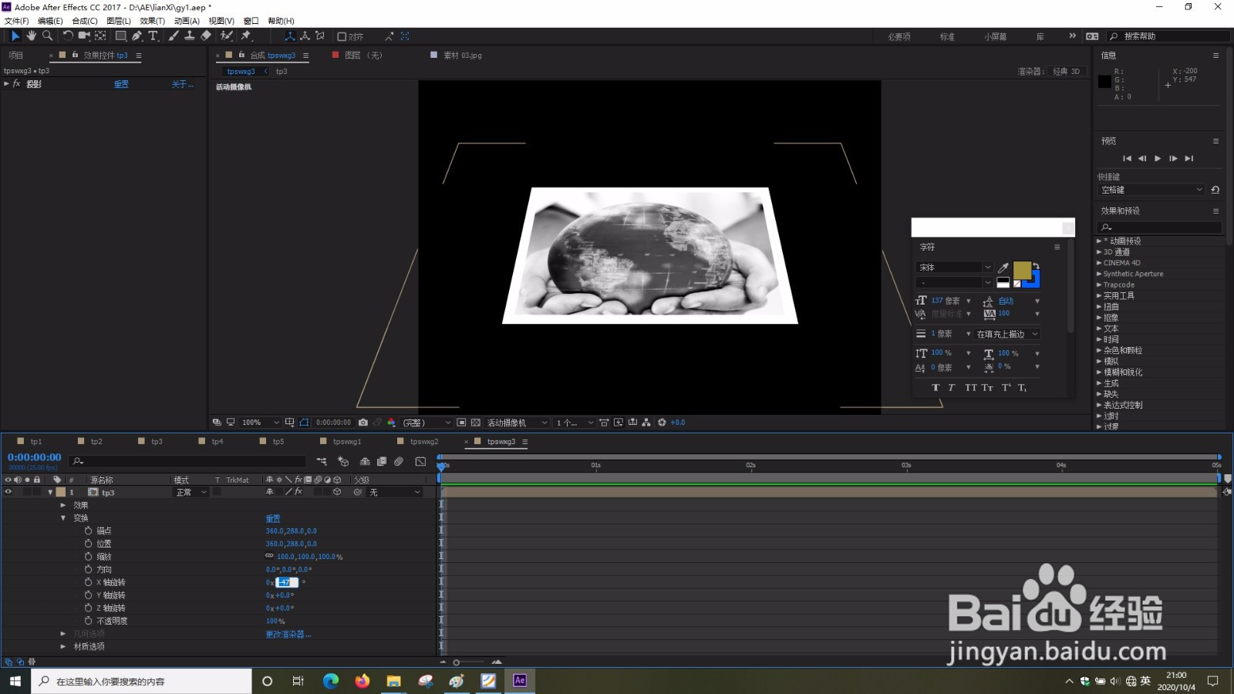Click the World Axis Mode icon
This screenshot has height=694, width=1234.
point(305,36)
